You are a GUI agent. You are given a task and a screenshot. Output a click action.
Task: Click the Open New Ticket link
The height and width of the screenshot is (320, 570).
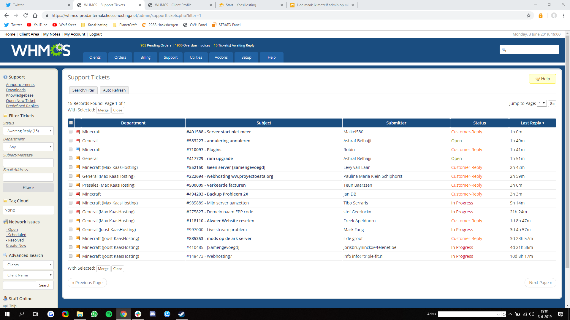point(20,100)
